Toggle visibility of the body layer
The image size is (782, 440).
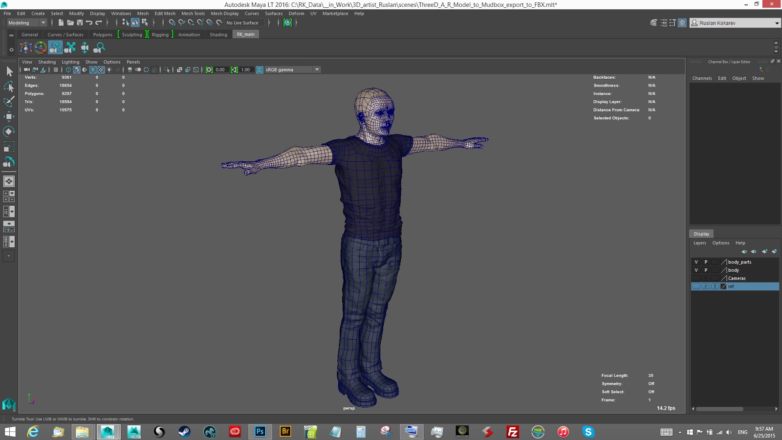coord(696,270)
